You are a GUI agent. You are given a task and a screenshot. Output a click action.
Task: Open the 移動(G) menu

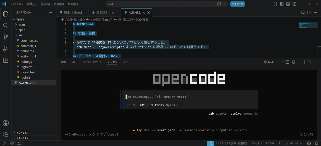click(73, 4)
